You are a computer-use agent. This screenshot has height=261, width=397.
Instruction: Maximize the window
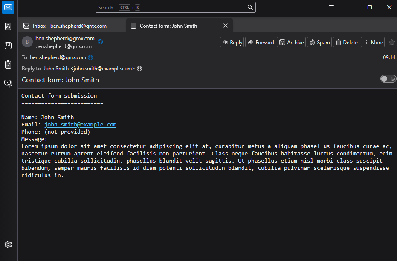click(x=370, y=7)
